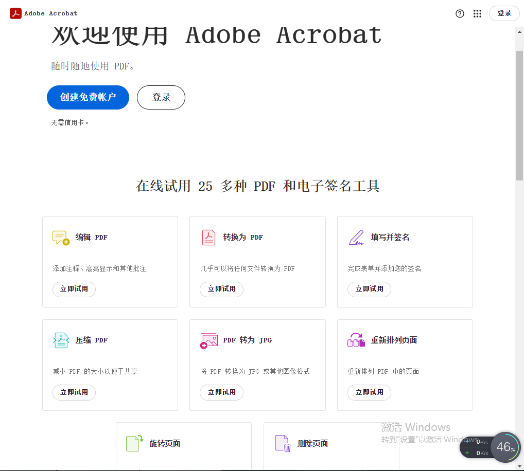The width and height of the screenshot is (524, 471).
Task: Click 立即试用 under 压缩 PDF
Action: click(74, 392)
